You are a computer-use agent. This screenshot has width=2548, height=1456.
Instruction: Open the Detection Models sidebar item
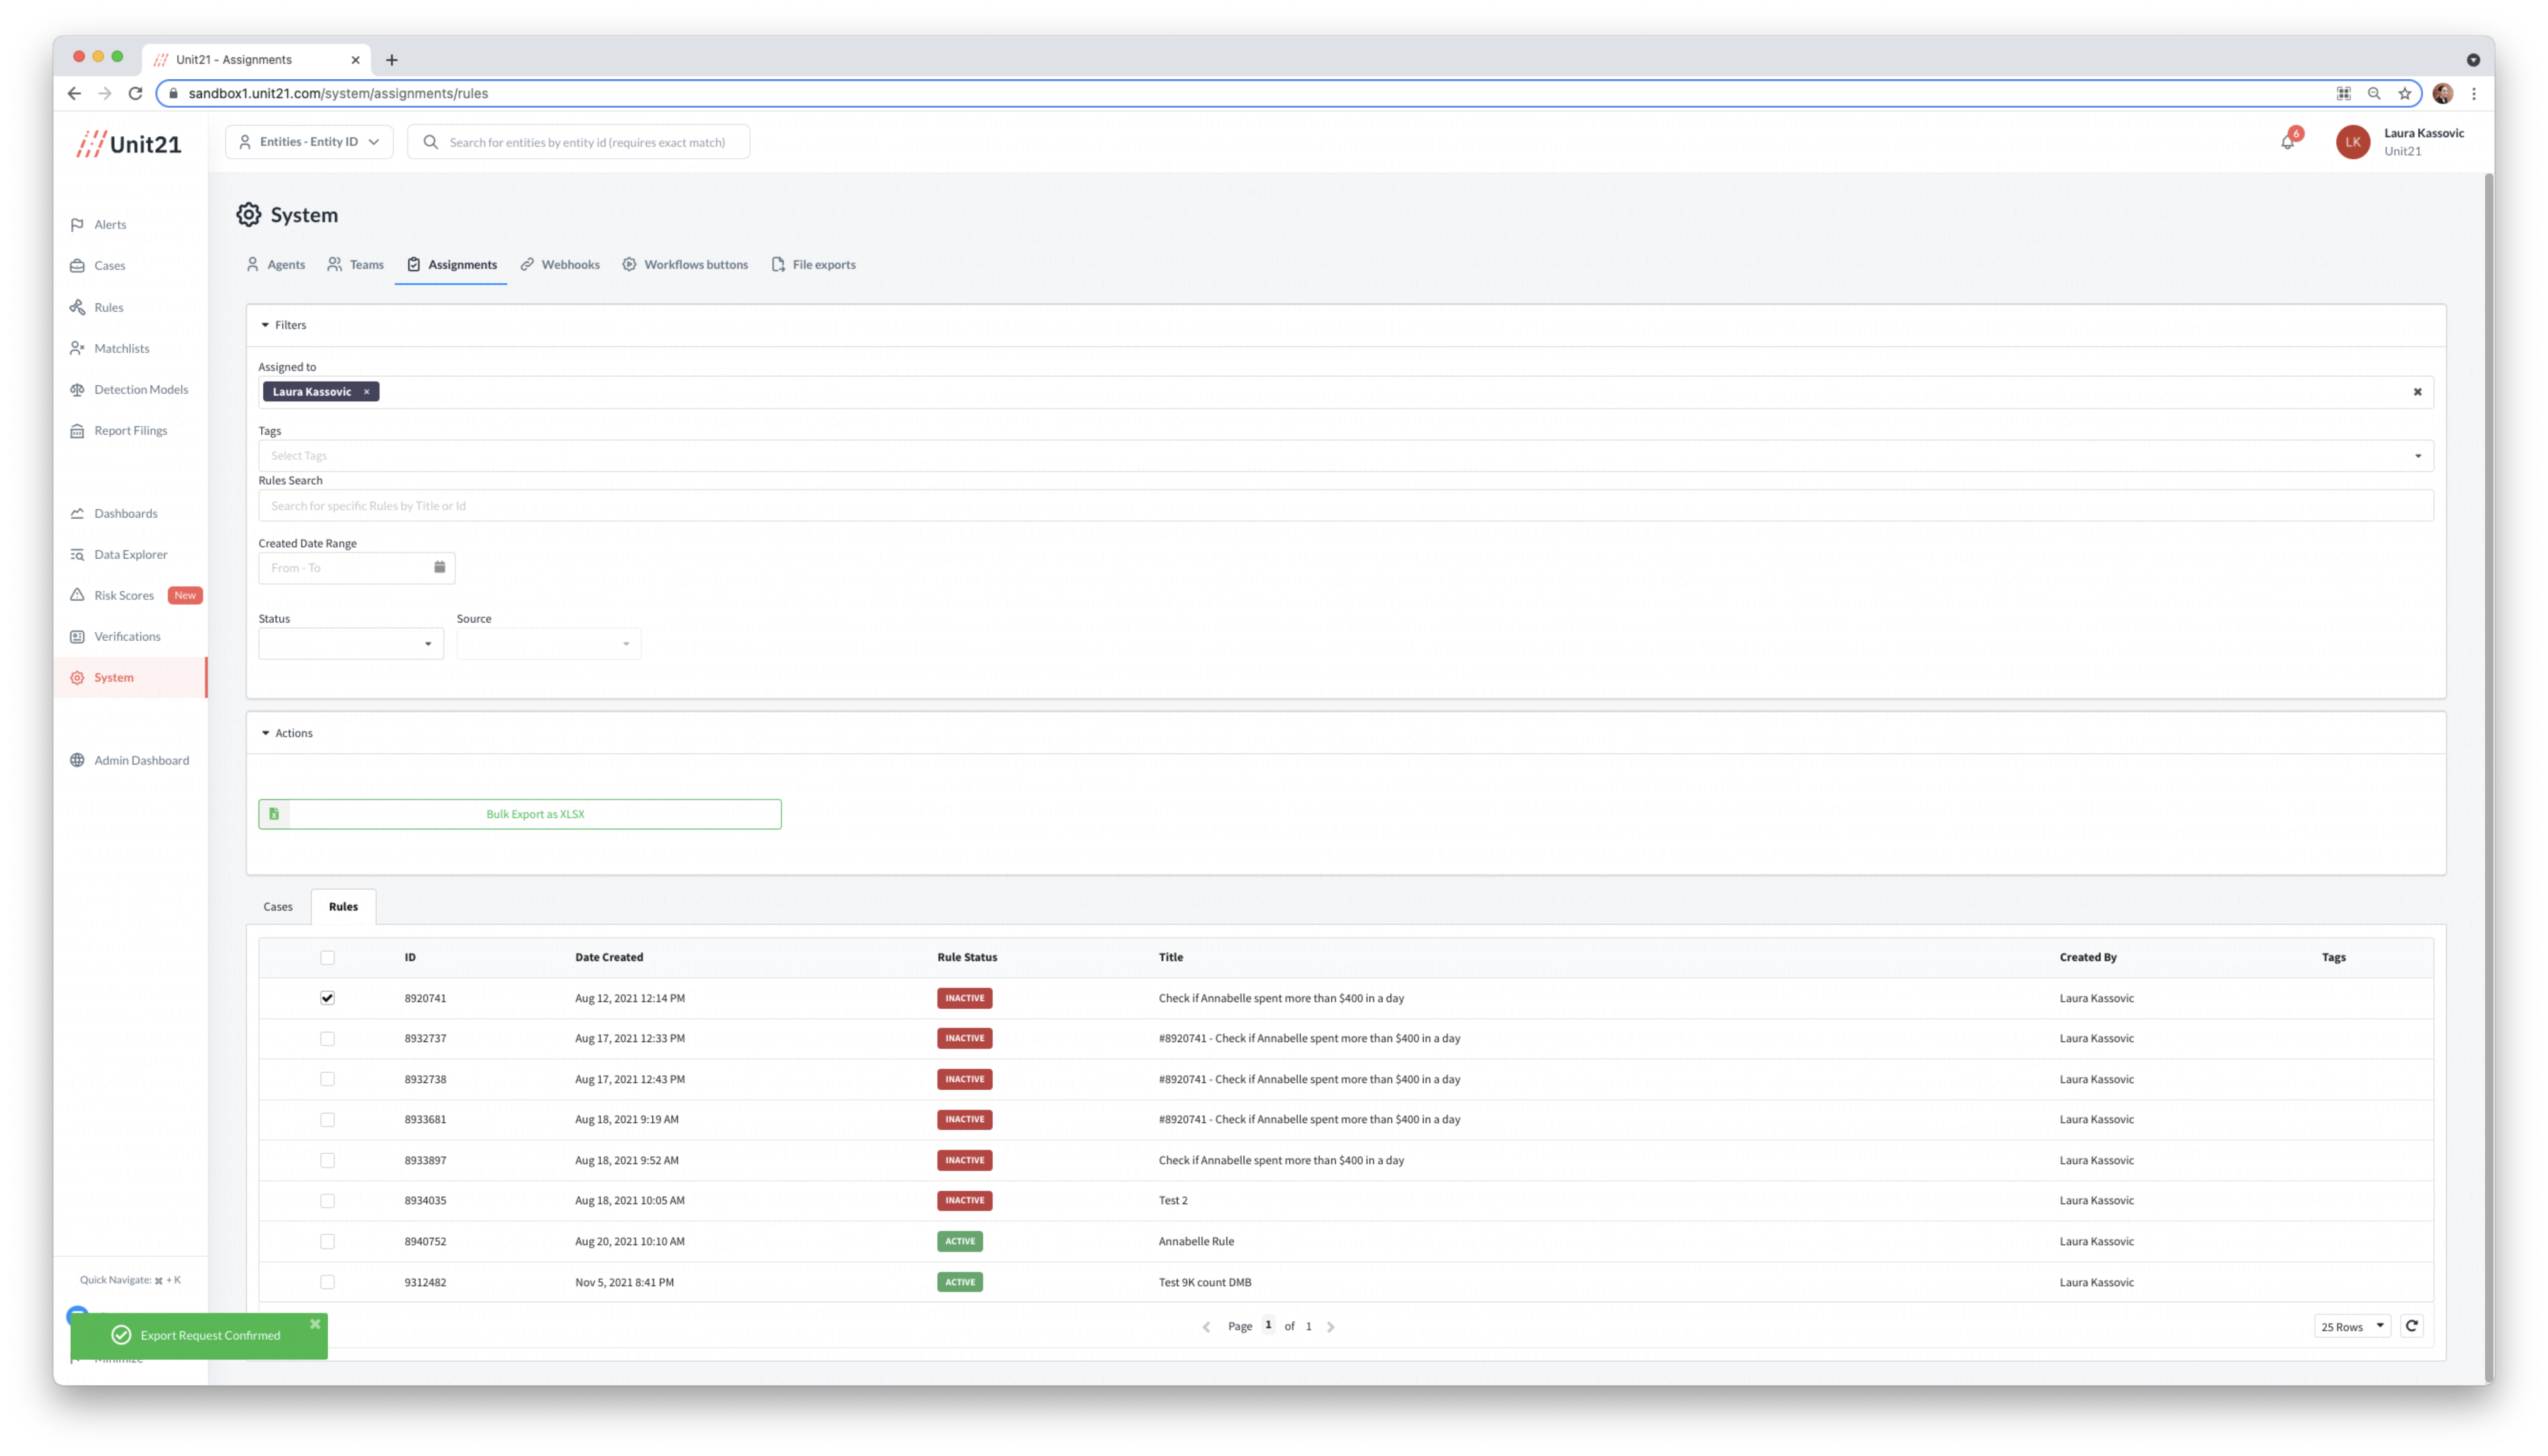(x=140, y=390)
